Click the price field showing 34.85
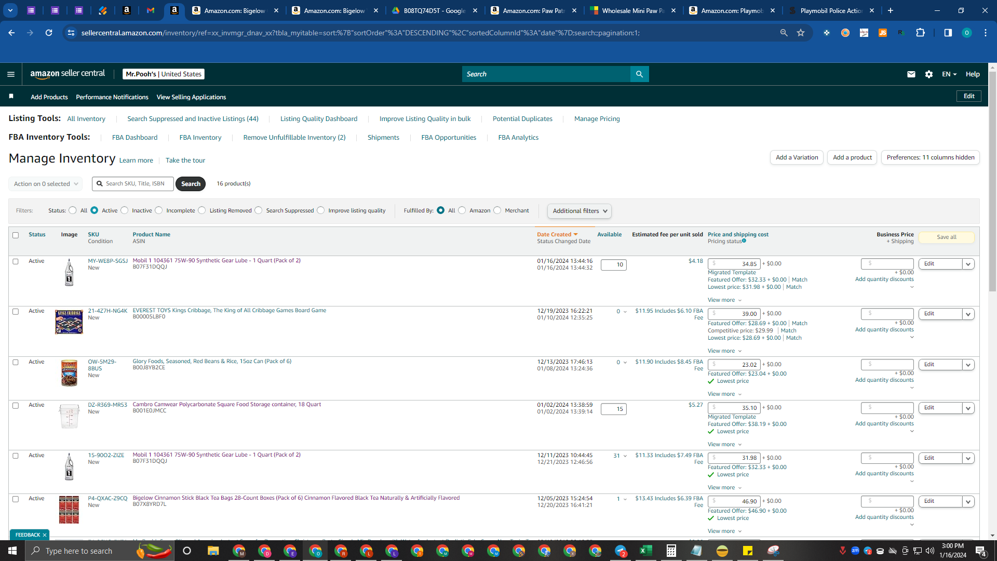This screenshot has width=997, height=561. [x=734, y=264]
